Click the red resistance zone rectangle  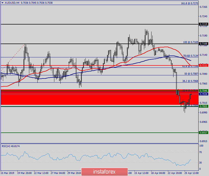coord(91,99)
